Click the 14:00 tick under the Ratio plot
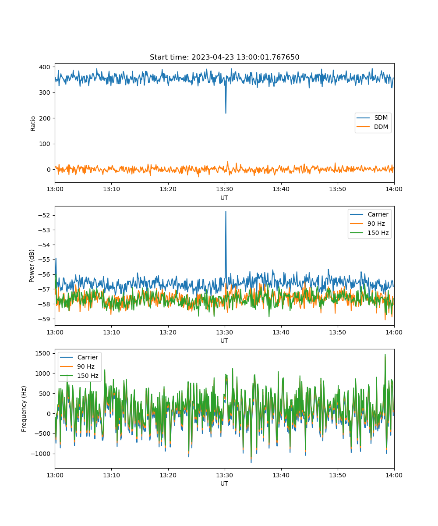Image resolution: width=438 pixels, height=526 pixels. (394, 189)
